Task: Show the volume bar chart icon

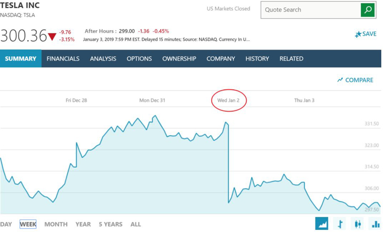Action: pos(376,224)
